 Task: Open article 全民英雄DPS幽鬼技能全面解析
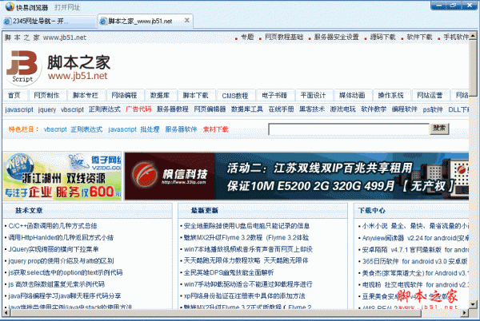(229, 272)
